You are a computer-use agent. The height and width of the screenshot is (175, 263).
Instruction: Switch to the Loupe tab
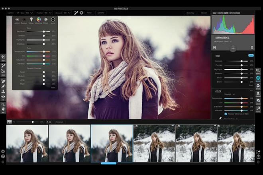click(x=220, y=13)
